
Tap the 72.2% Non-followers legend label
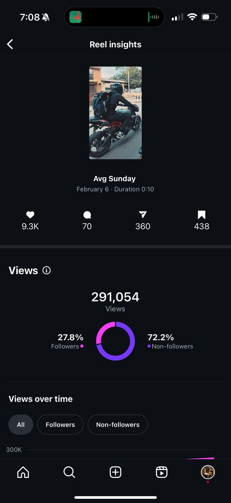[170, 341]
